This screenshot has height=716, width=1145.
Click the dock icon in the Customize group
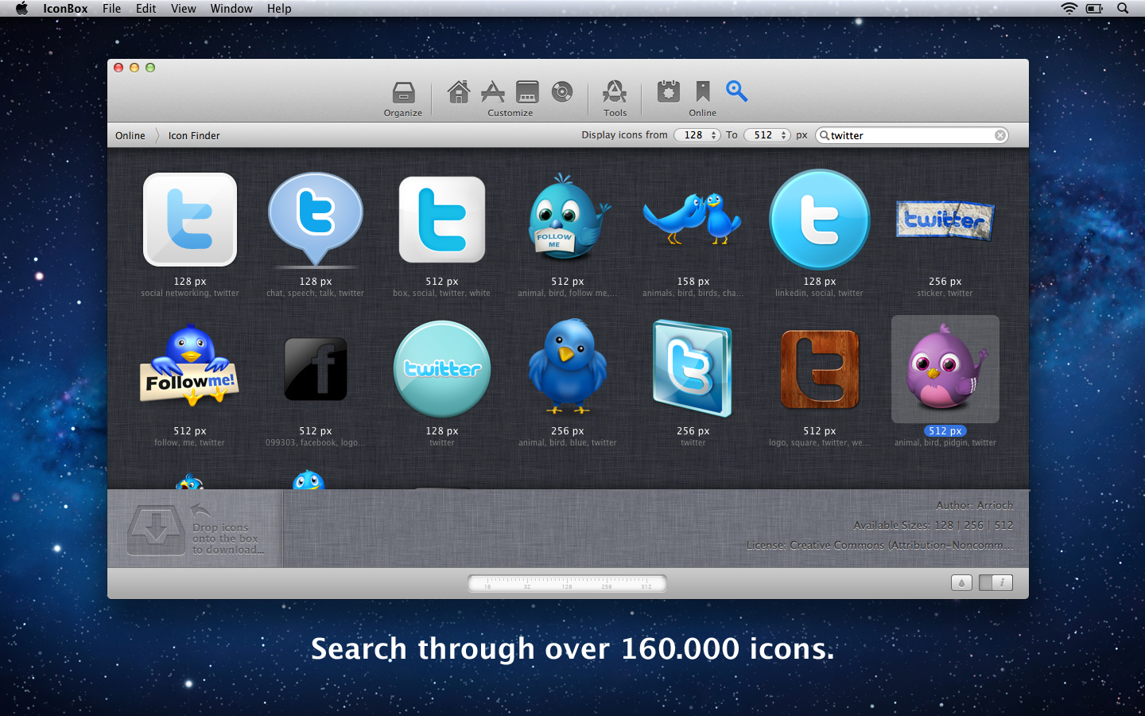[x=526, y=91]
